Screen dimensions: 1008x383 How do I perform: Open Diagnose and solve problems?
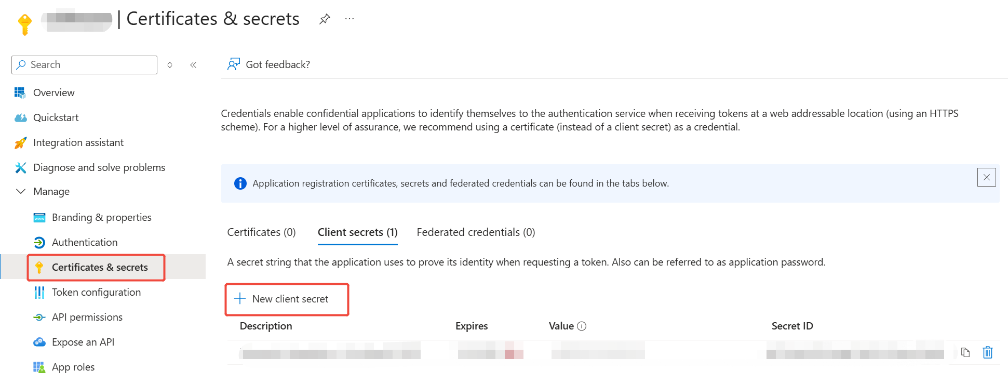(99, 167)
